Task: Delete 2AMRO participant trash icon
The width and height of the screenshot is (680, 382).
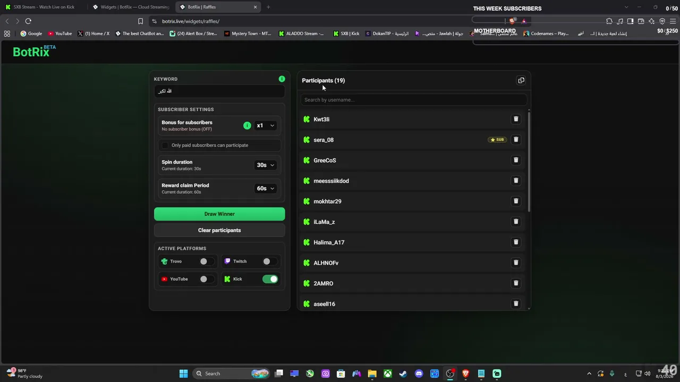Action: pos(516,283)
